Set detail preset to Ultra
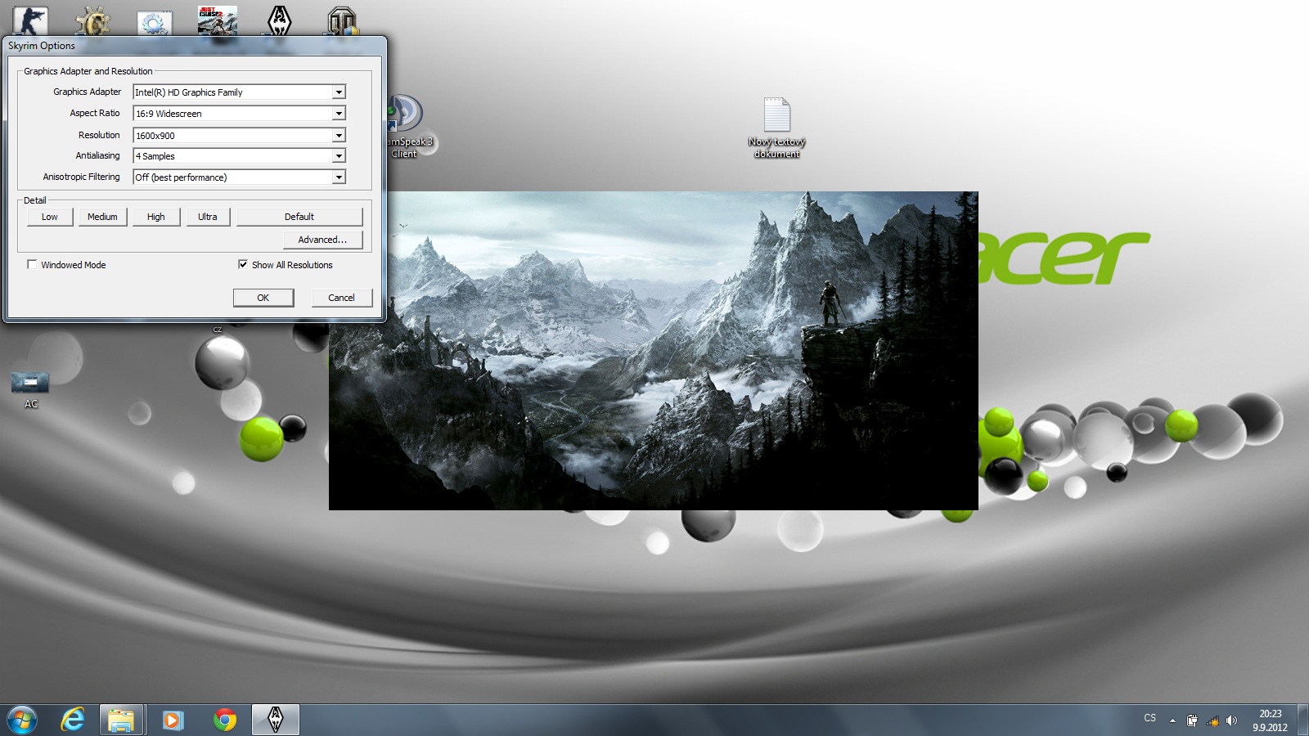Screen dimensions: 1309x736 pyautogui.click(x=208, y=217)
